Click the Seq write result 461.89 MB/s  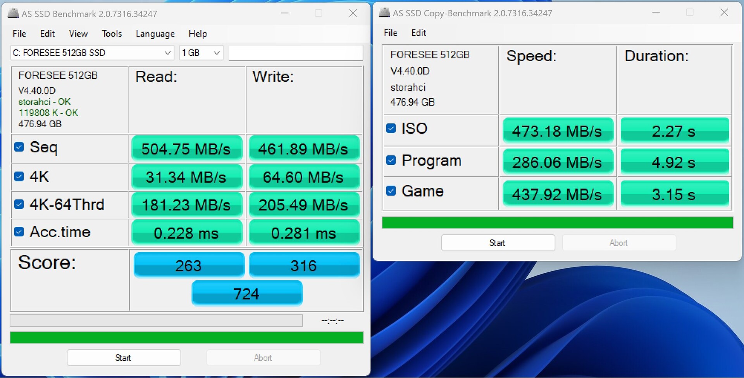pyautogui.click(x=304, y=149)
